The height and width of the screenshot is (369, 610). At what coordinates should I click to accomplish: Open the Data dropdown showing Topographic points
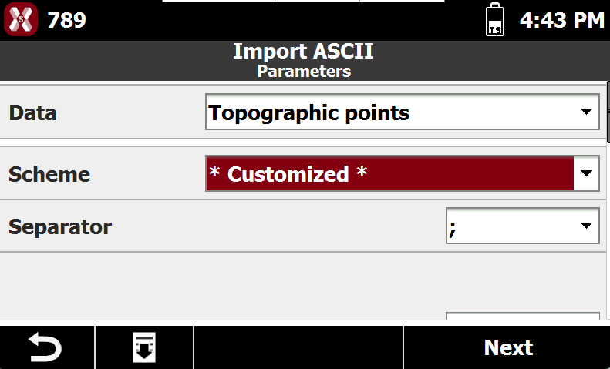pos(403,112)
